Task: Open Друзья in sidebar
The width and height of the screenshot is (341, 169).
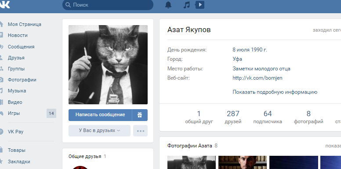Action: (x=16, y=58)
